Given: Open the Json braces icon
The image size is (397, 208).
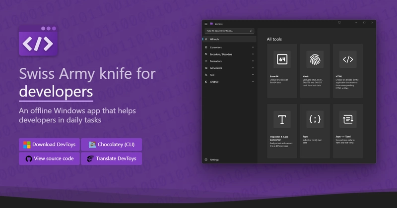Looking at the screenshot, I should pyautogui.click(x=315, y=119).
